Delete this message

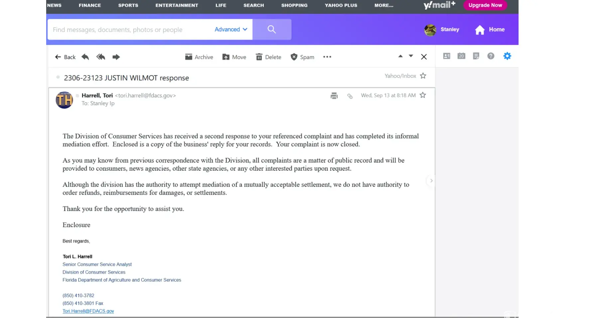pyautogui.click(x=269, y=57)
